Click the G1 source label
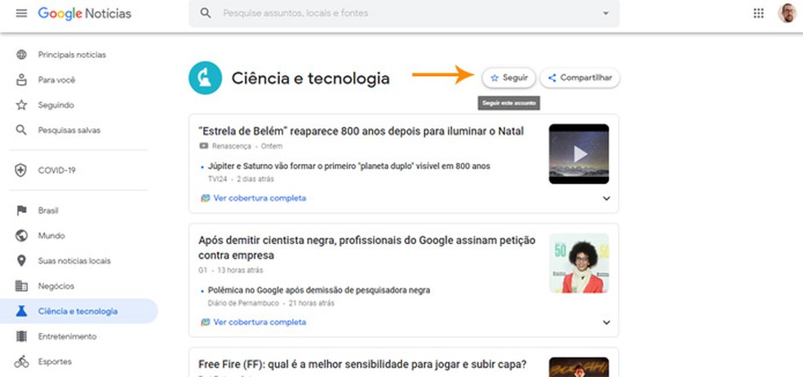The image size is (803, 377). tap(203, 270)
